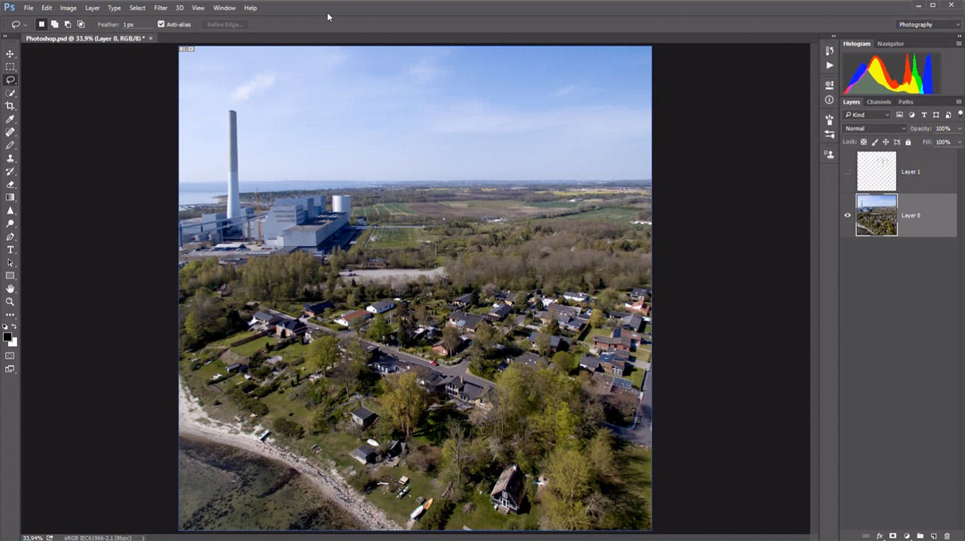
Task: Switch to the Navigator tab
Action: click(890, 44)
